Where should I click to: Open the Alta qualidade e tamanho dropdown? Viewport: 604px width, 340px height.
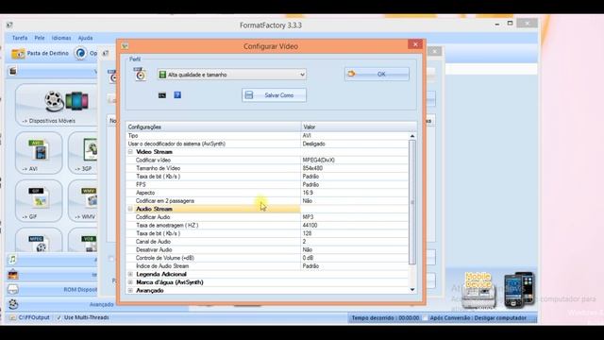[x=232, y=75]
